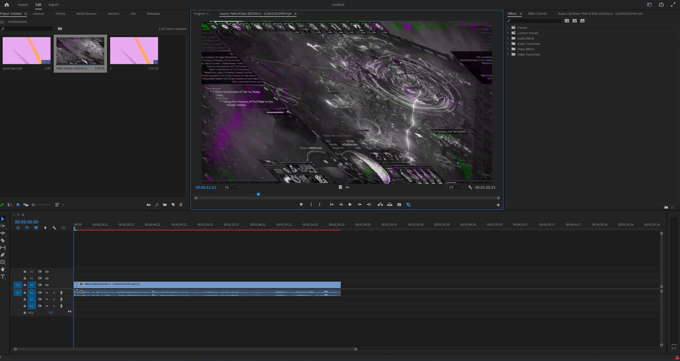
Task: Click the trash icon in Project panel
Action: [181, 205]
